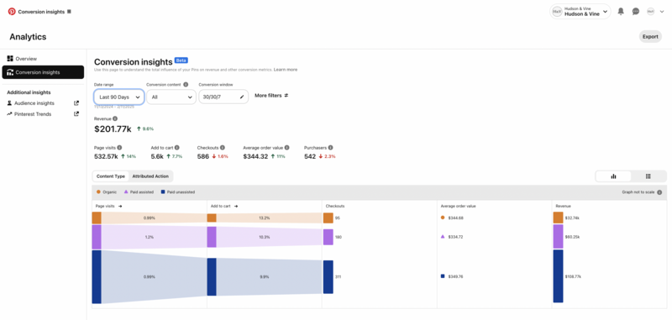This screenshot has width=672, height=320.
Task: Switch to table view toggle
Action: pyautogui.click(x=648, y=176)
